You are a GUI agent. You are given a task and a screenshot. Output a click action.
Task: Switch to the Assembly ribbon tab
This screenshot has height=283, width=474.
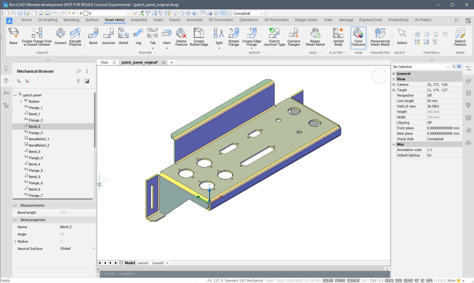139,20
